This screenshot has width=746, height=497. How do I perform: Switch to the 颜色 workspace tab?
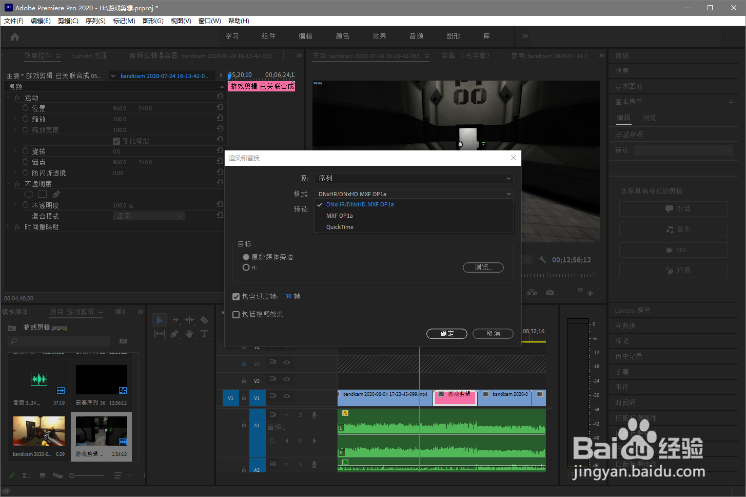[342, 36]
